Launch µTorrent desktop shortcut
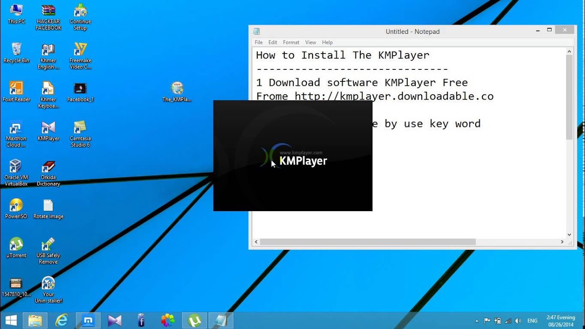This screenshot has height=329, width=585. pos(16,247)
